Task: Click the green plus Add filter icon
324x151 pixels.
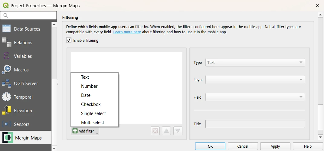Action: tap(75, 131)
